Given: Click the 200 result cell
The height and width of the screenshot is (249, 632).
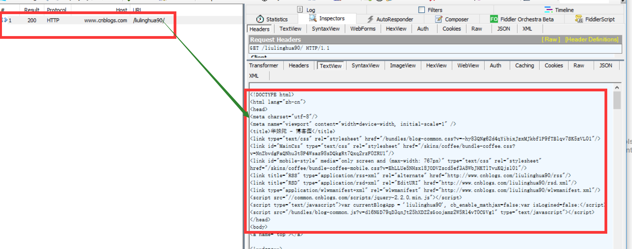Looking at the screenshot, I should click(32, 20).
